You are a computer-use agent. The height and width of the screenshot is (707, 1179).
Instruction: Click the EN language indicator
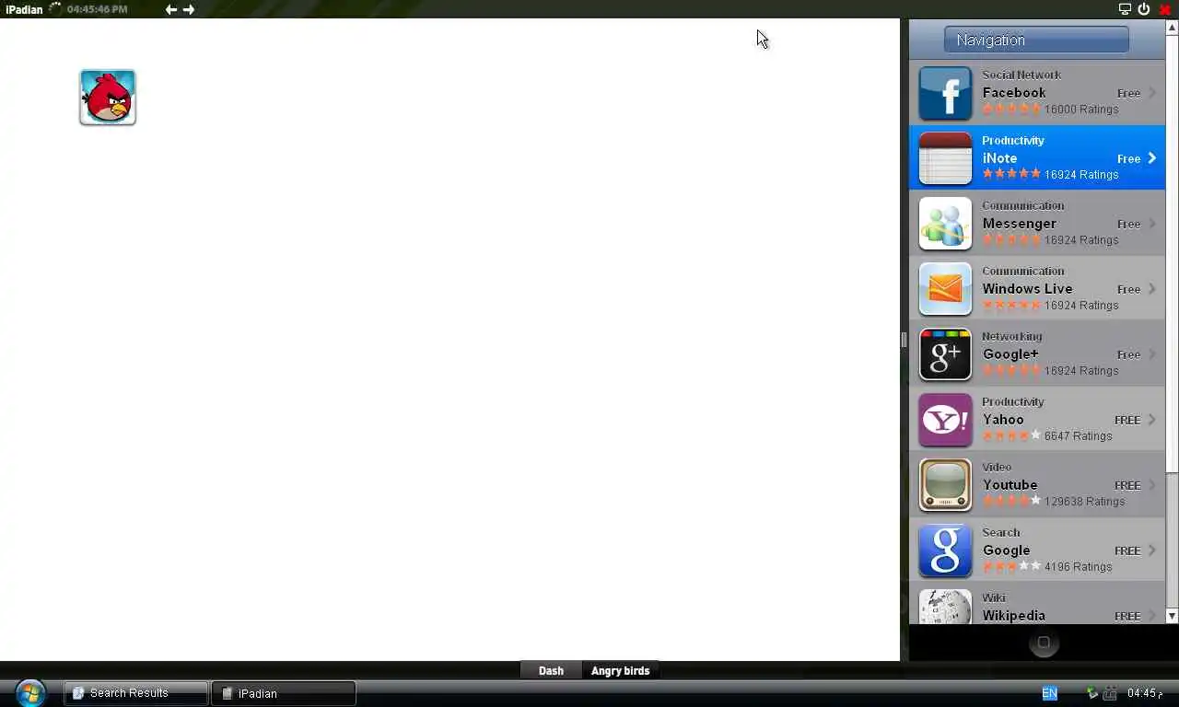(x=1049, y=693)
